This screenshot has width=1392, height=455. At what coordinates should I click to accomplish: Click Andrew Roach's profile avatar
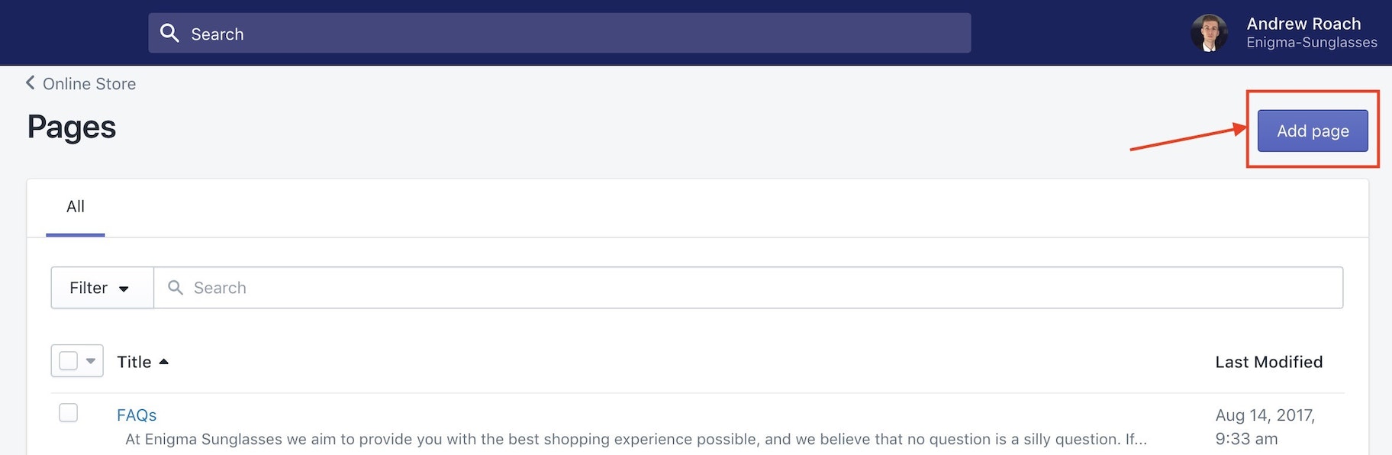(1209, 34)
